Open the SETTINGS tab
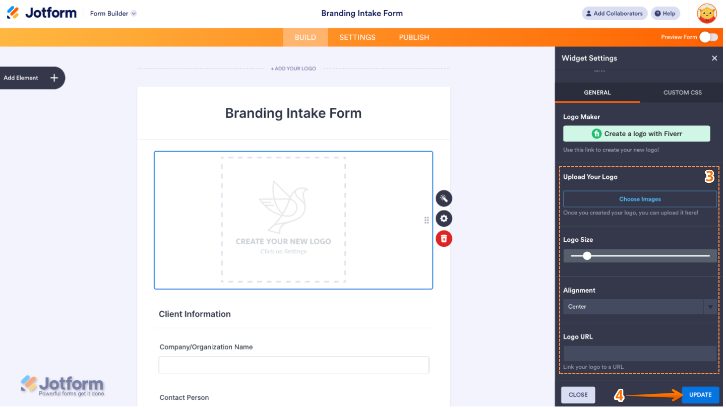 pos(357,37)
